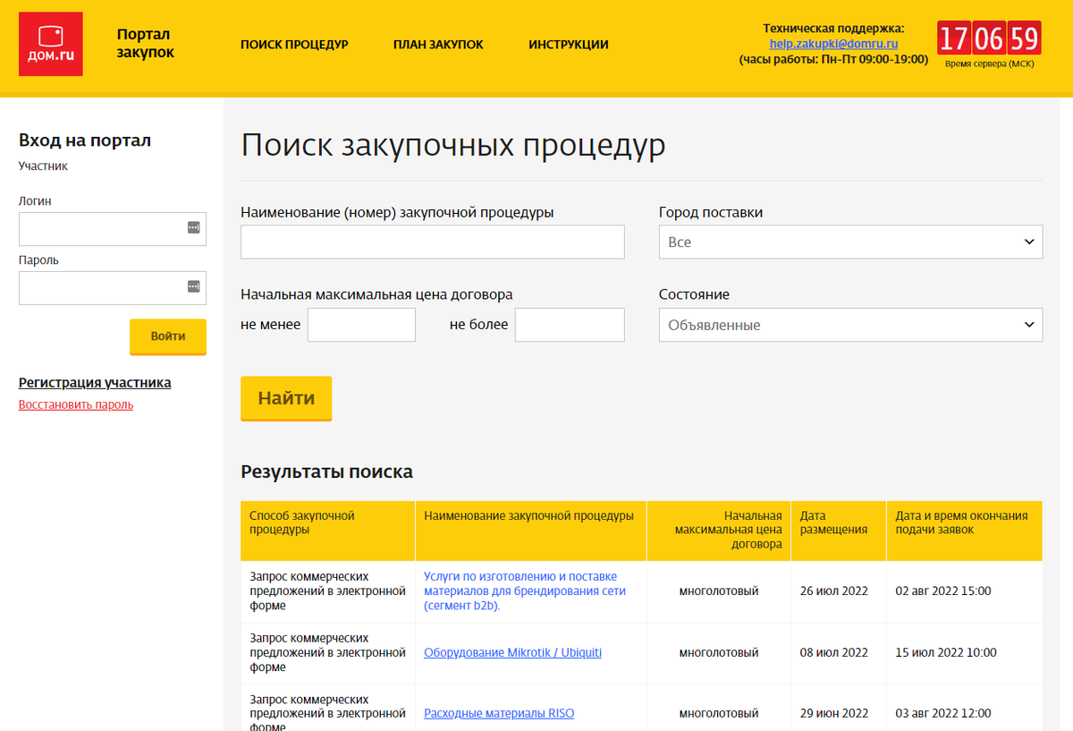Open Оборудование Mikrotik / Ubiquiti procedure link
1073x731 pixels.
[x=512, y=652]
